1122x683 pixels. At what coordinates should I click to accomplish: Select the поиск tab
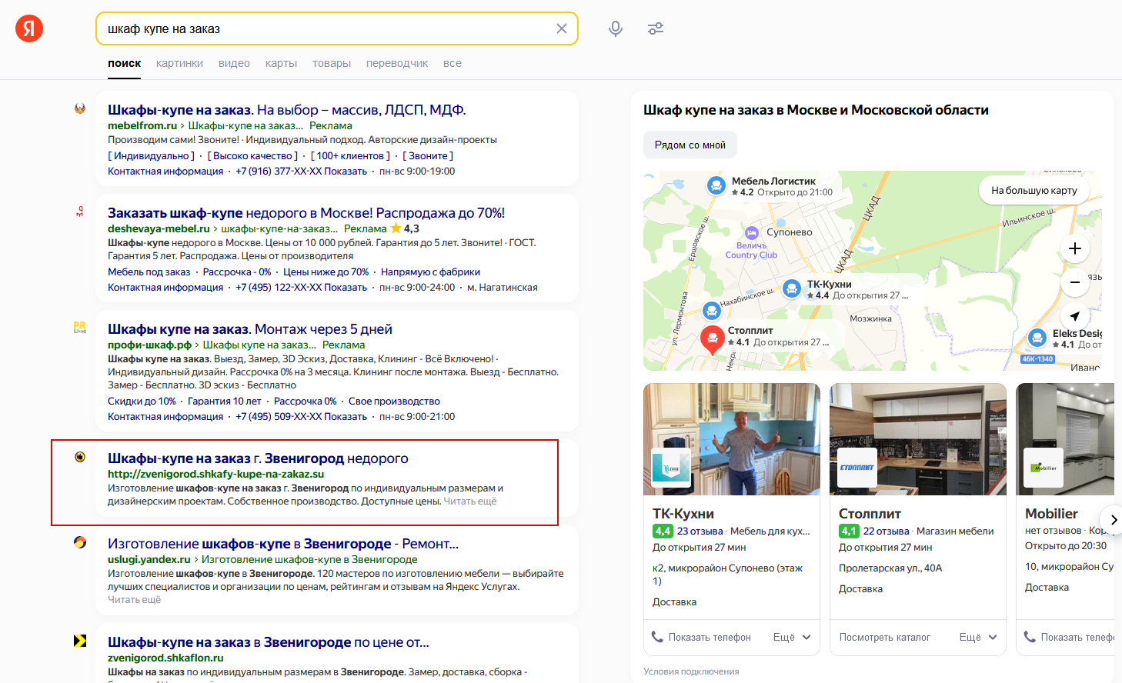[x=125, y=63]
